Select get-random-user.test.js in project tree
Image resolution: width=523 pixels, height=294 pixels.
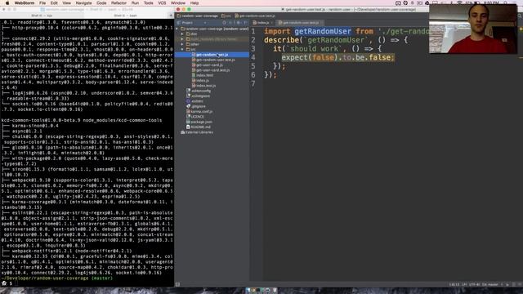tap(215, 60)
